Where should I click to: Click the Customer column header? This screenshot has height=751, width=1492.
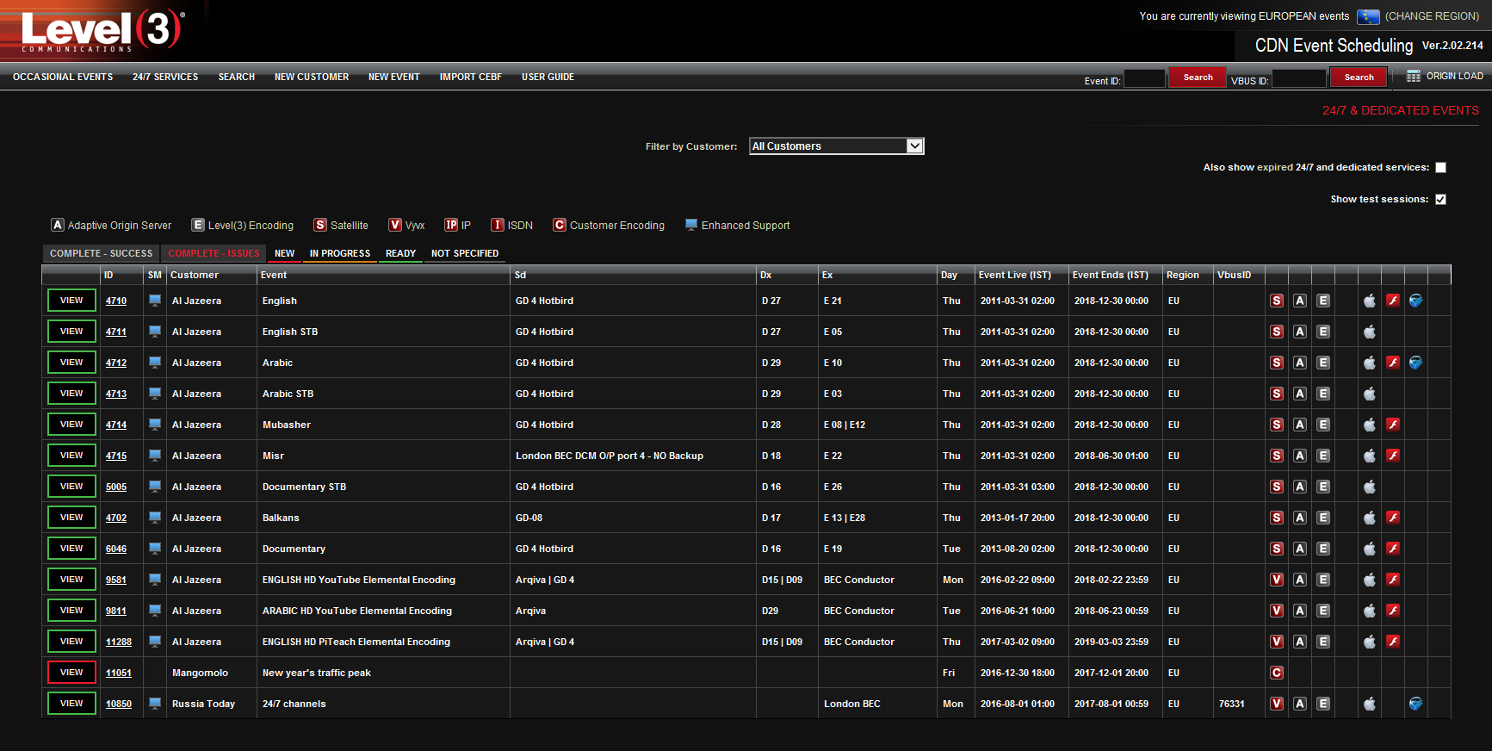[x=195, y=275]
